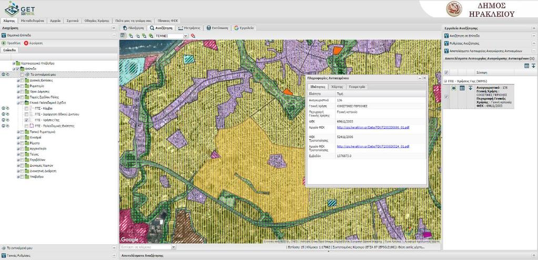Switch to the Σχετικά top tab
This screenshot has width=538, height=260.
click(73, 20)
